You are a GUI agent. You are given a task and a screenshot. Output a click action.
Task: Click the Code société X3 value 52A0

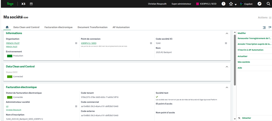click(158, 43)
